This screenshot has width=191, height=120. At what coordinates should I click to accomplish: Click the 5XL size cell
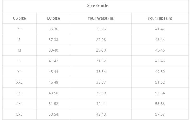point(19,114)
